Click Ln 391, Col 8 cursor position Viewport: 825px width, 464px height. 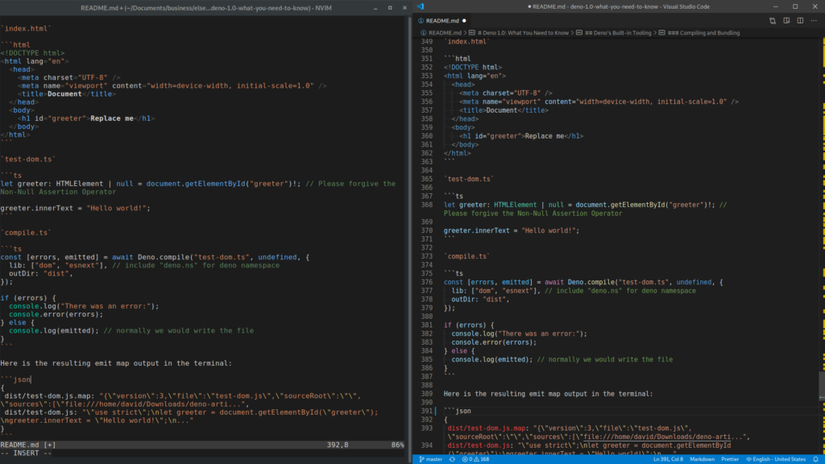click(668, 459)
